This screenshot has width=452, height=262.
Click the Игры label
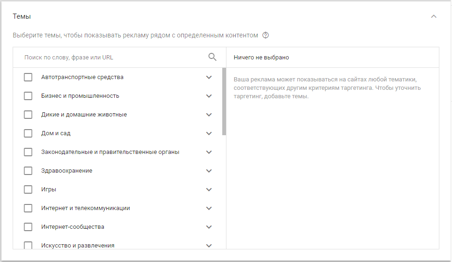(49, 189)
